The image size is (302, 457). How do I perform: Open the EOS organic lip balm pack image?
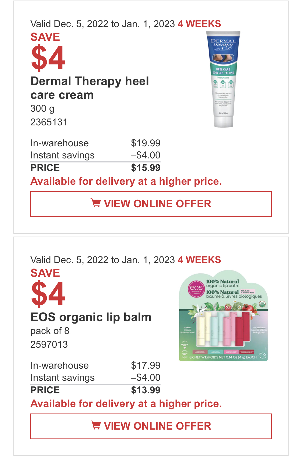click(223, 316)
